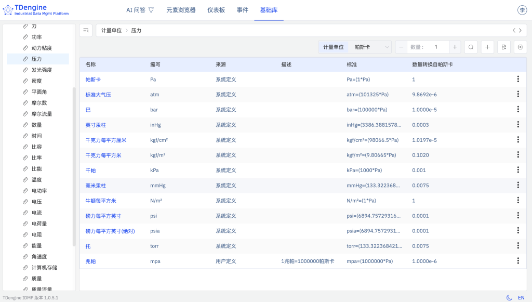Open the search icon in the toolbar

tap(471, 47)
